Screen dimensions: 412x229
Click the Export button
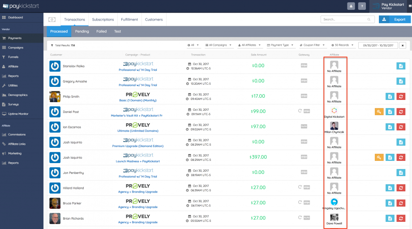click(395, 20)
